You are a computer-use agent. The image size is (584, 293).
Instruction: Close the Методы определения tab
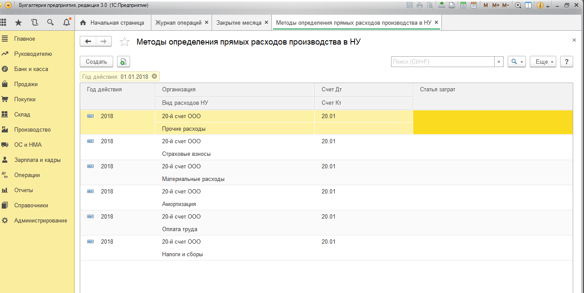(436, 23)
